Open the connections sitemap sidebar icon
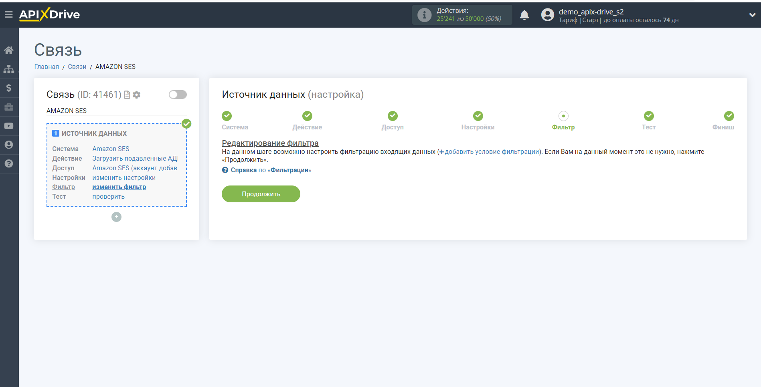Image resolution: width=761 pixels, height=387 pixels. [9, 69]
